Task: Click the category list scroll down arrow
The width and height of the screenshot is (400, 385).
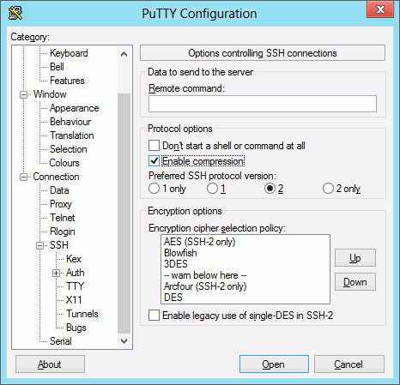Action: point(124,340)
